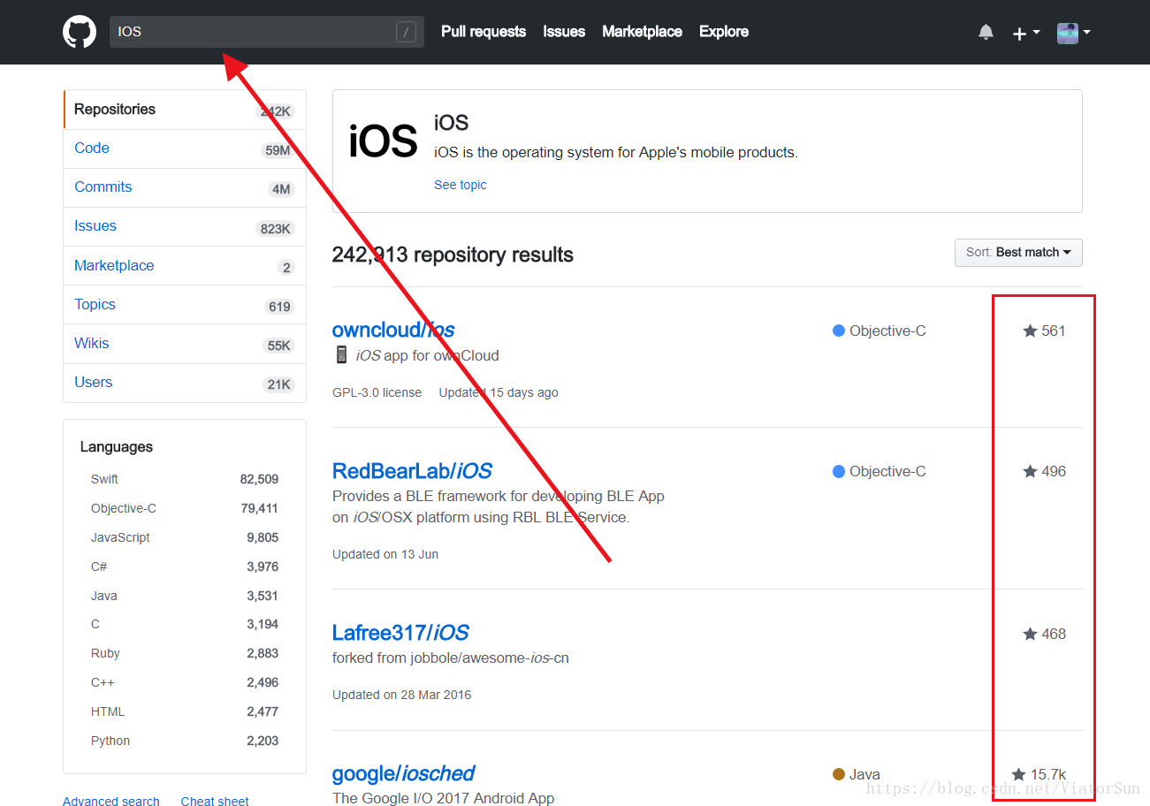Open Marketplace in the top navigation

(x=642, y=32)
